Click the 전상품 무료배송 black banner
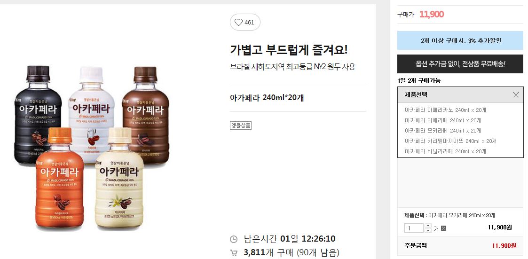Screen dimensions: 528x259 pyautogui.click(x=460, y=63)
